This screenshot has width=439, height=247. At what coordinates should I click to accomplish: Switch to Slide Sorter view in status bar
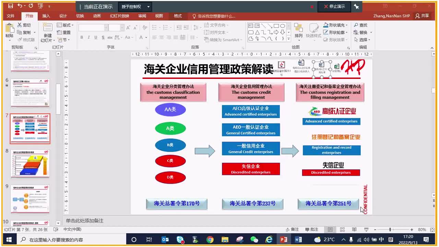coord(342,229)
